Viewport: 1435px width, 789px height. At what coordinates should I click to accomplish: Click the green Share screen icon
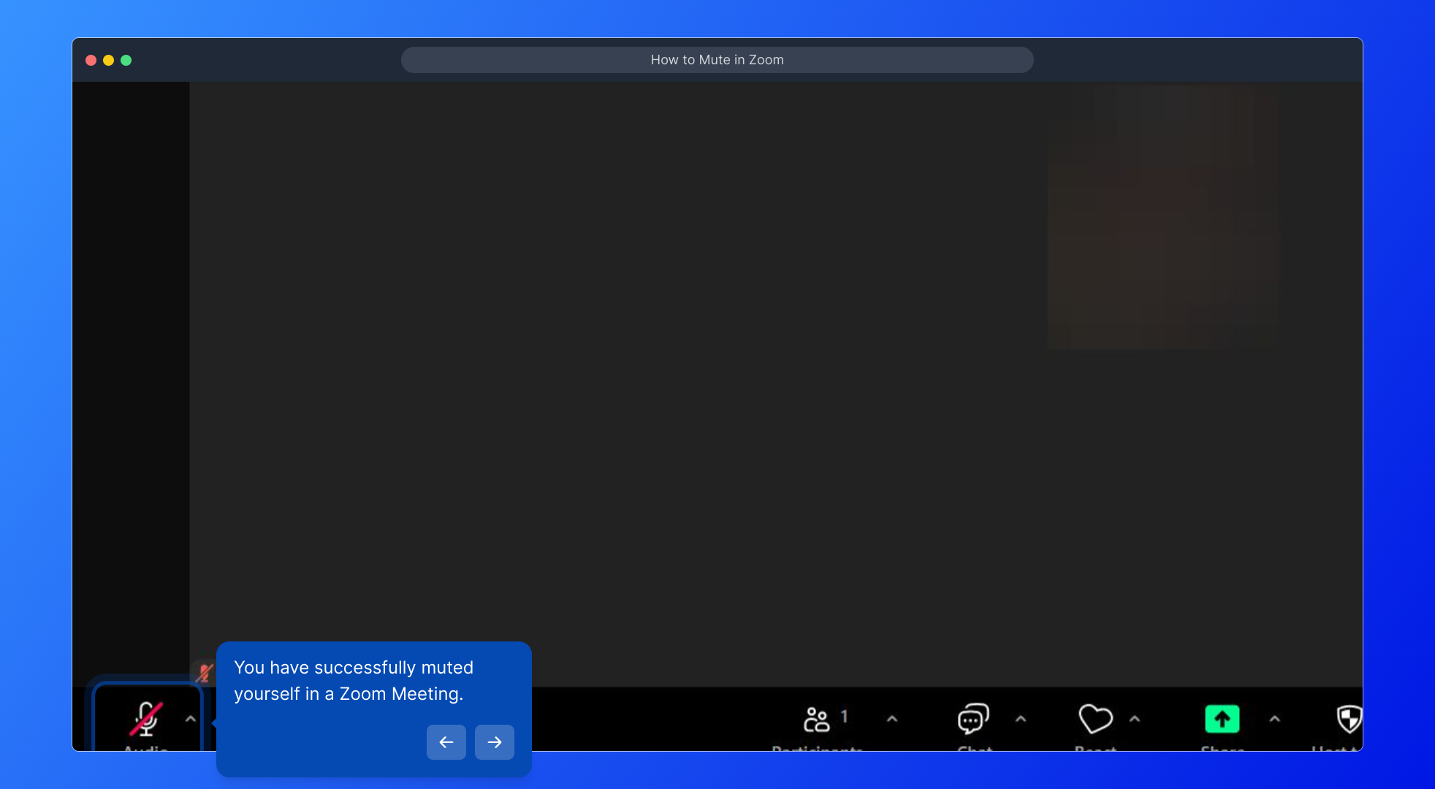pos(1222,719)
